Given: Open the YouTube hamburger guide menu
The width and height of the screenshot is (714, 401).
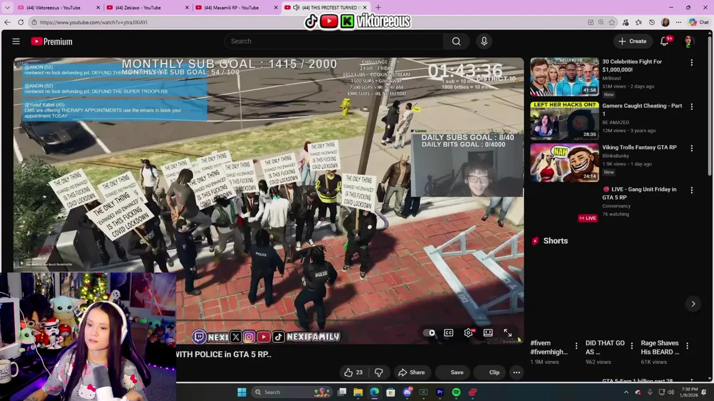Looking at the screenshot, I should [16, 41].
